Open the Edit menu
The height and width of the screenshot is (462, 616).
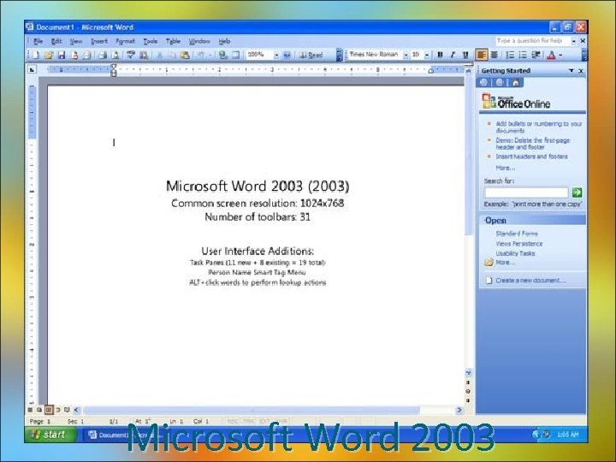tap(56, 41)
